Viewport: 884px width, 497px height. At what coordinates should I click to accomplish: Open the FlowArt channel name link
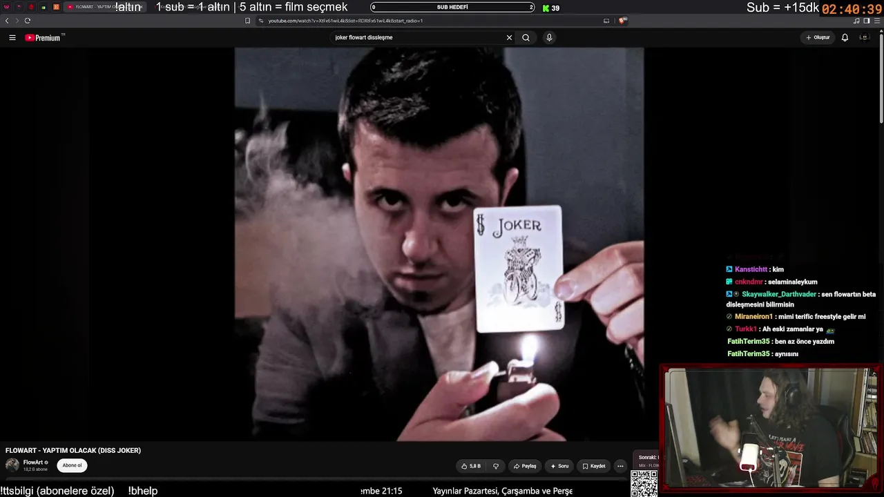[x=33, y=462]
